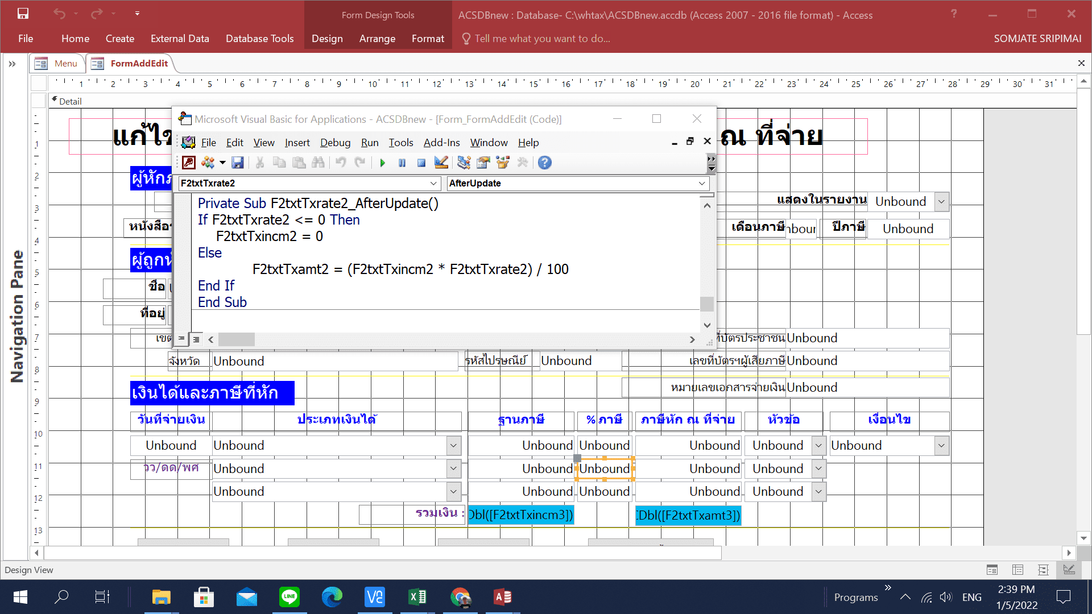Open Excel from the taskbar
This screenshot has height=614, width=1092.
(x=417, y=597)
